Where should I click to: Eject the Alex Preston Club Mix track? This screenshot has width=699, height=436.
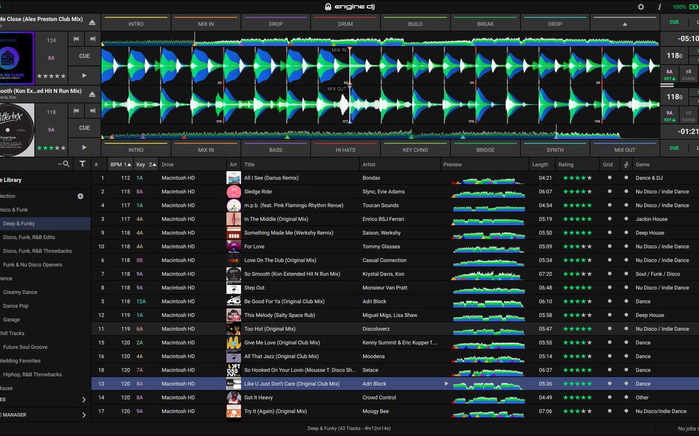pyautogui.click(x=92, y=23)
